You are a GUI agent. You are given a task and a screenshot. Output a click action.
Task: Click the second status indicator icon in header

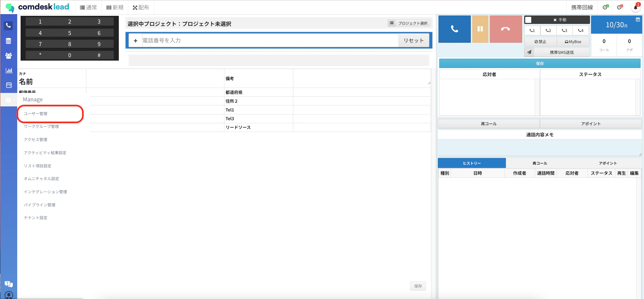pos(620,7)
